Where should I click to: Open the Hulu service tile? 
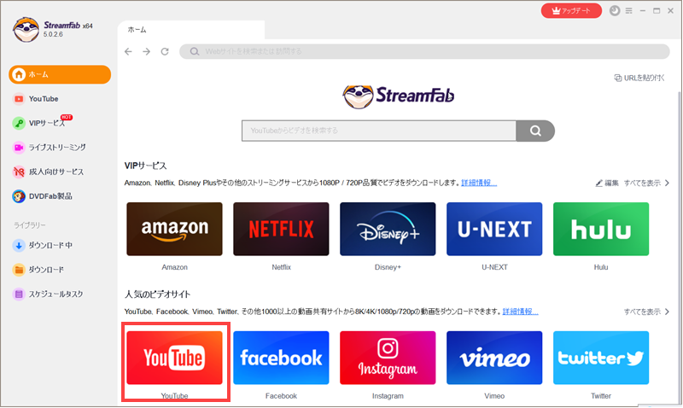point(601,229)
